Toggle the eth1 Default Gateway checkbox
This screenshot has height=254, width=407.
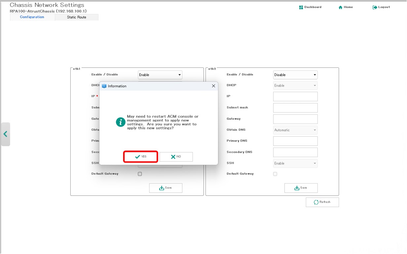[x=140, y=174]
